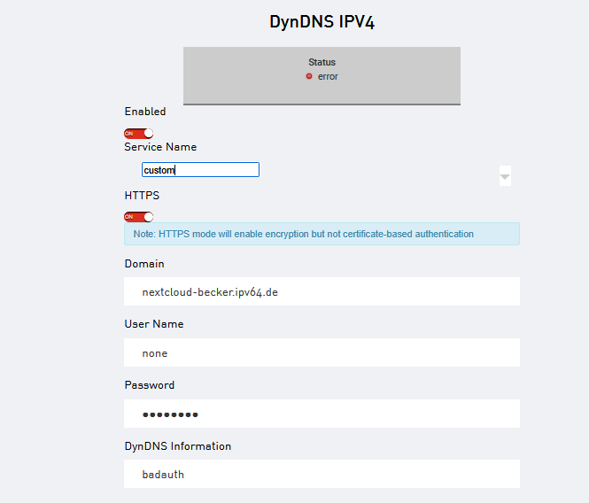Click into the Password field
This screenshot has height=503, width=589.
pyautogui.click(x=322, y=414)
